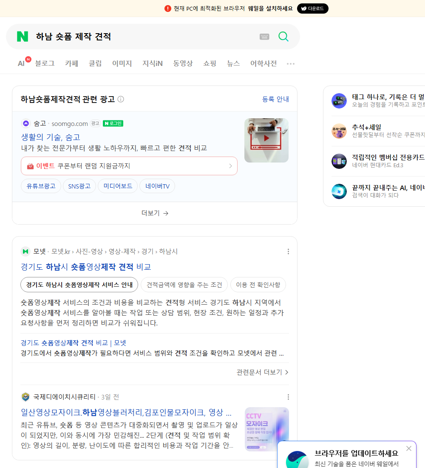
Task: Switch to the 뉴스 tab
Action: point(233,63)
